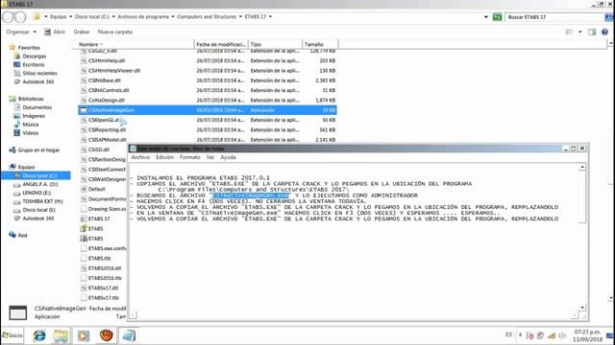Viewport: 615px width, 345px height.
Task: Click the explorer help icon
Action: coord(604,32)
